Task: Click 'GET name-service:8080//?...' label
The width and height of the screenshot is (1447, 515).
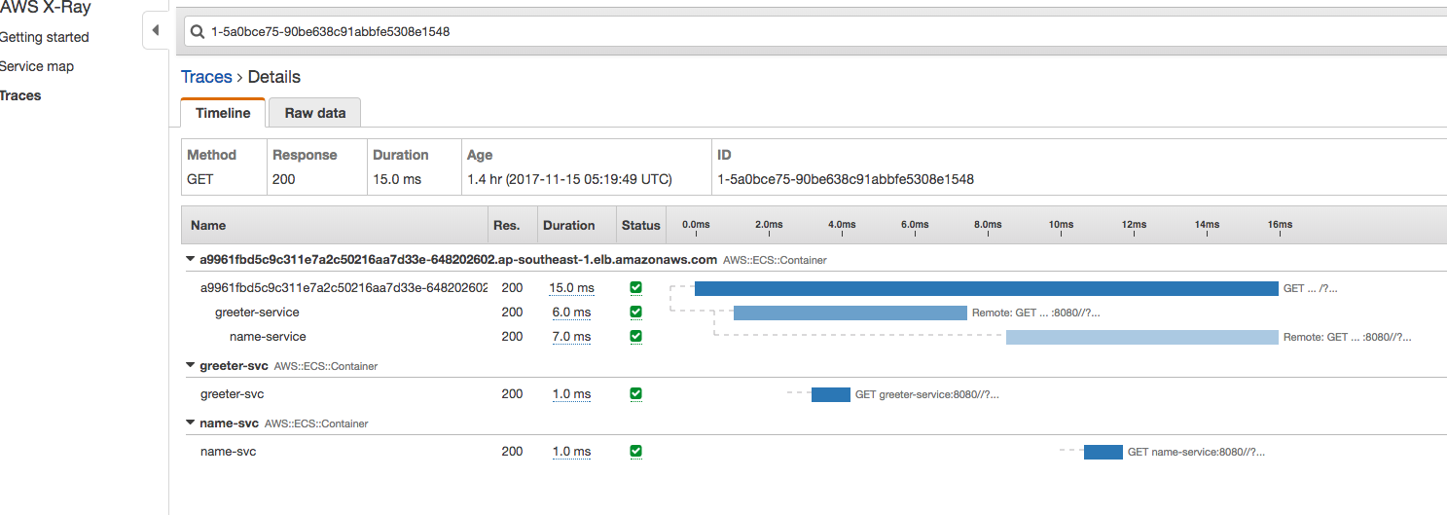Action: click(x=1196, y=453)
